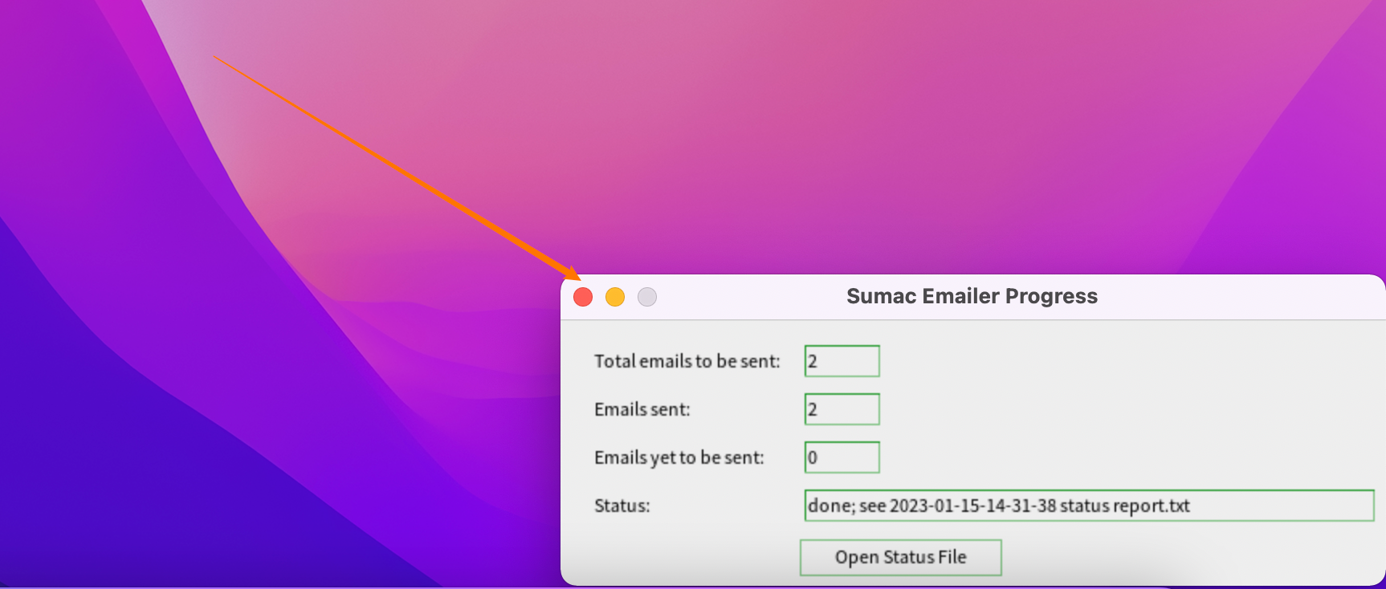Minimize the Sumac Emailer Progress window
This screenshot has width=1386, height=589.
tap(615, 298)
